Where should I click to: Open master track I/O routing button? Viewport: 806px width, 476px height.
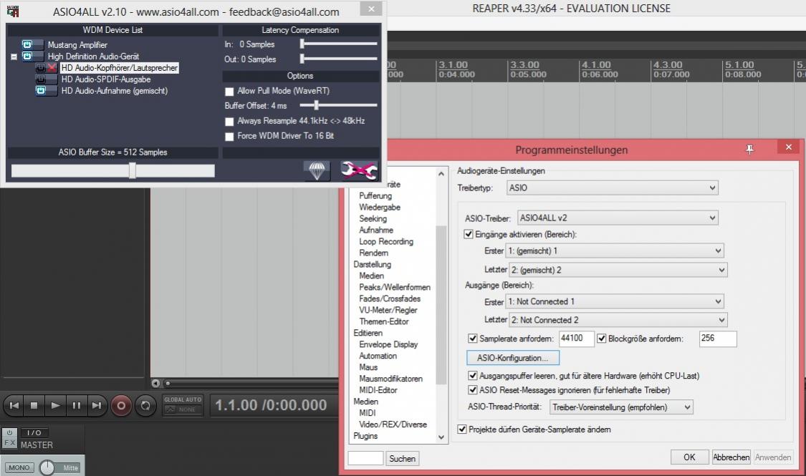coord(34,433)
